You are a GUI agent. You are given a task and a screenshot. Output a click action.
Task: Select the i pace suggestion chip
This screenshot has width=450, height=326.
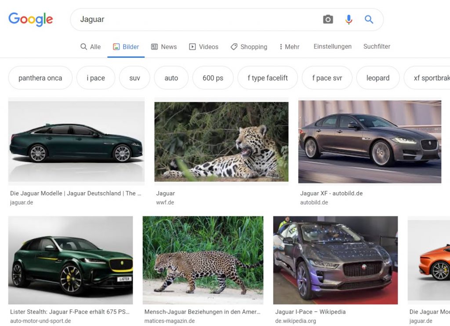tap(96, 78)
